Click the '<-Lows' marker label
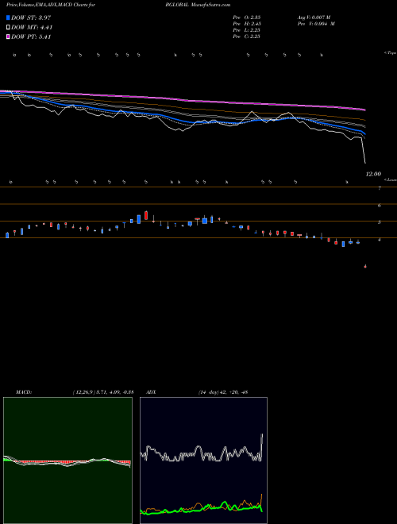This screenshot has width=397, height=524. (x=391, y=179)
